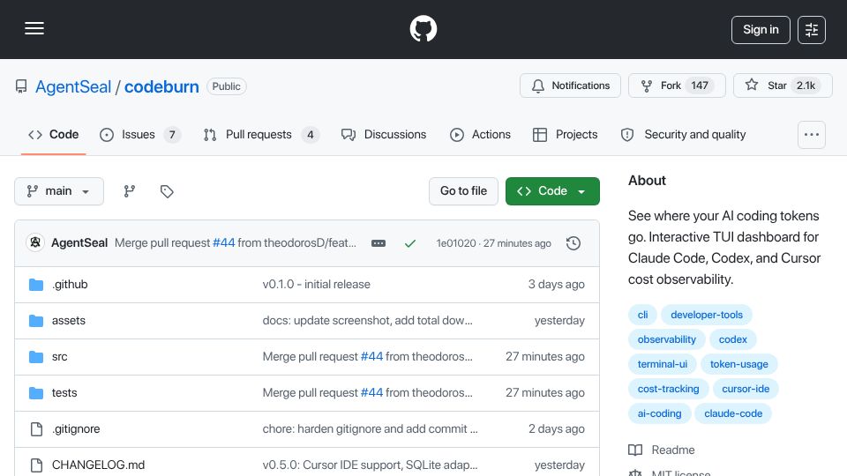The image size is (847, 476).
Task: Open additional navigation options ellipsis
Action: pyautogui.click(x=812, y=135)
